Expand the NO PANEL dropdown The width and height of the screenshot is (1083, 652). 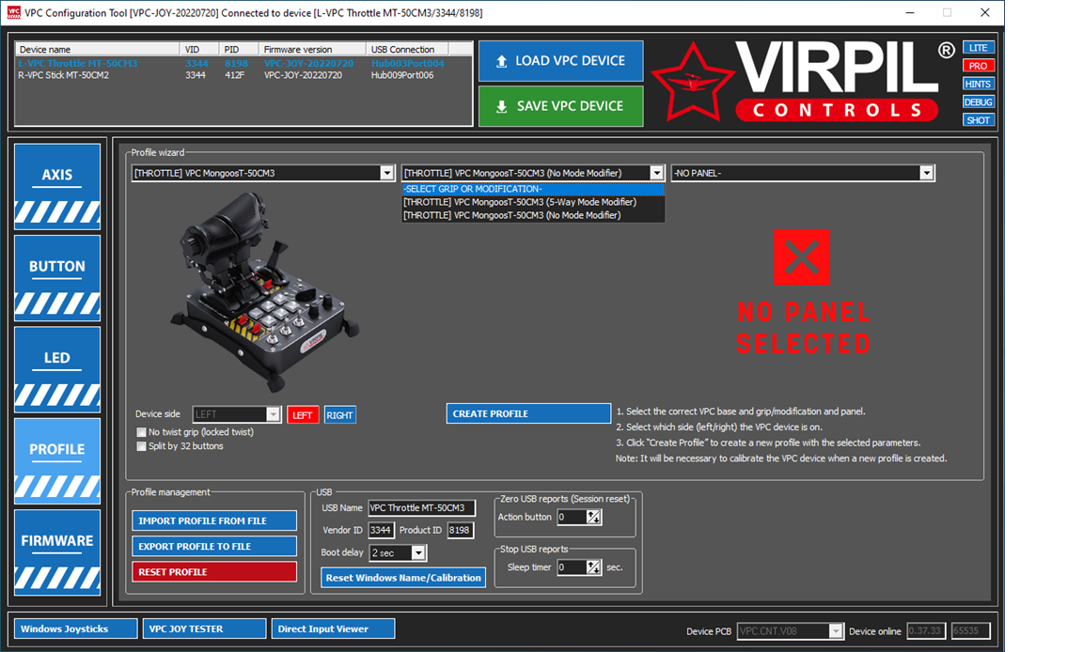(926, 173)
